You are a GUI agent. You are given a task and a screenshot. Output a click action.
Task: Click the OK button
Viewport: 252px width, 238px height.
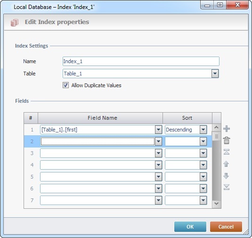coord(190,227)
